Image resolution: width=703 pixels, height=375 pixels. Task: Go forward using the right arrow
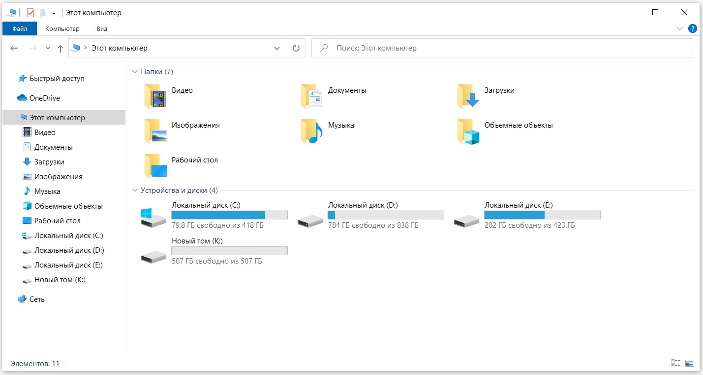coord(33,48)
